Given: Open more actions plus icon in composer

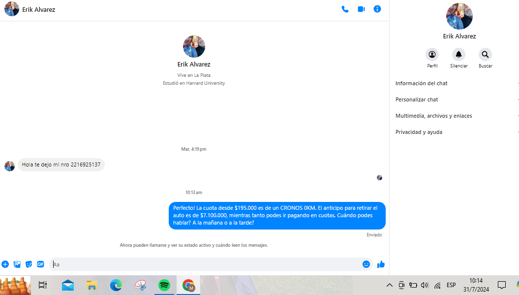Looking at the screenshot, I should [x=5, y=264].
